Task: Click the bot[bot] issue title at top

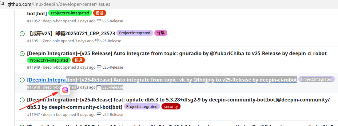Action: coord(37,13)
